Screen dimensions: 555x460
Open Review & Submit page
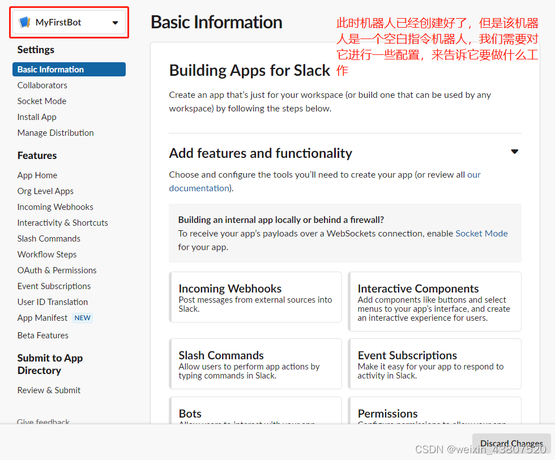click(49, 390)
